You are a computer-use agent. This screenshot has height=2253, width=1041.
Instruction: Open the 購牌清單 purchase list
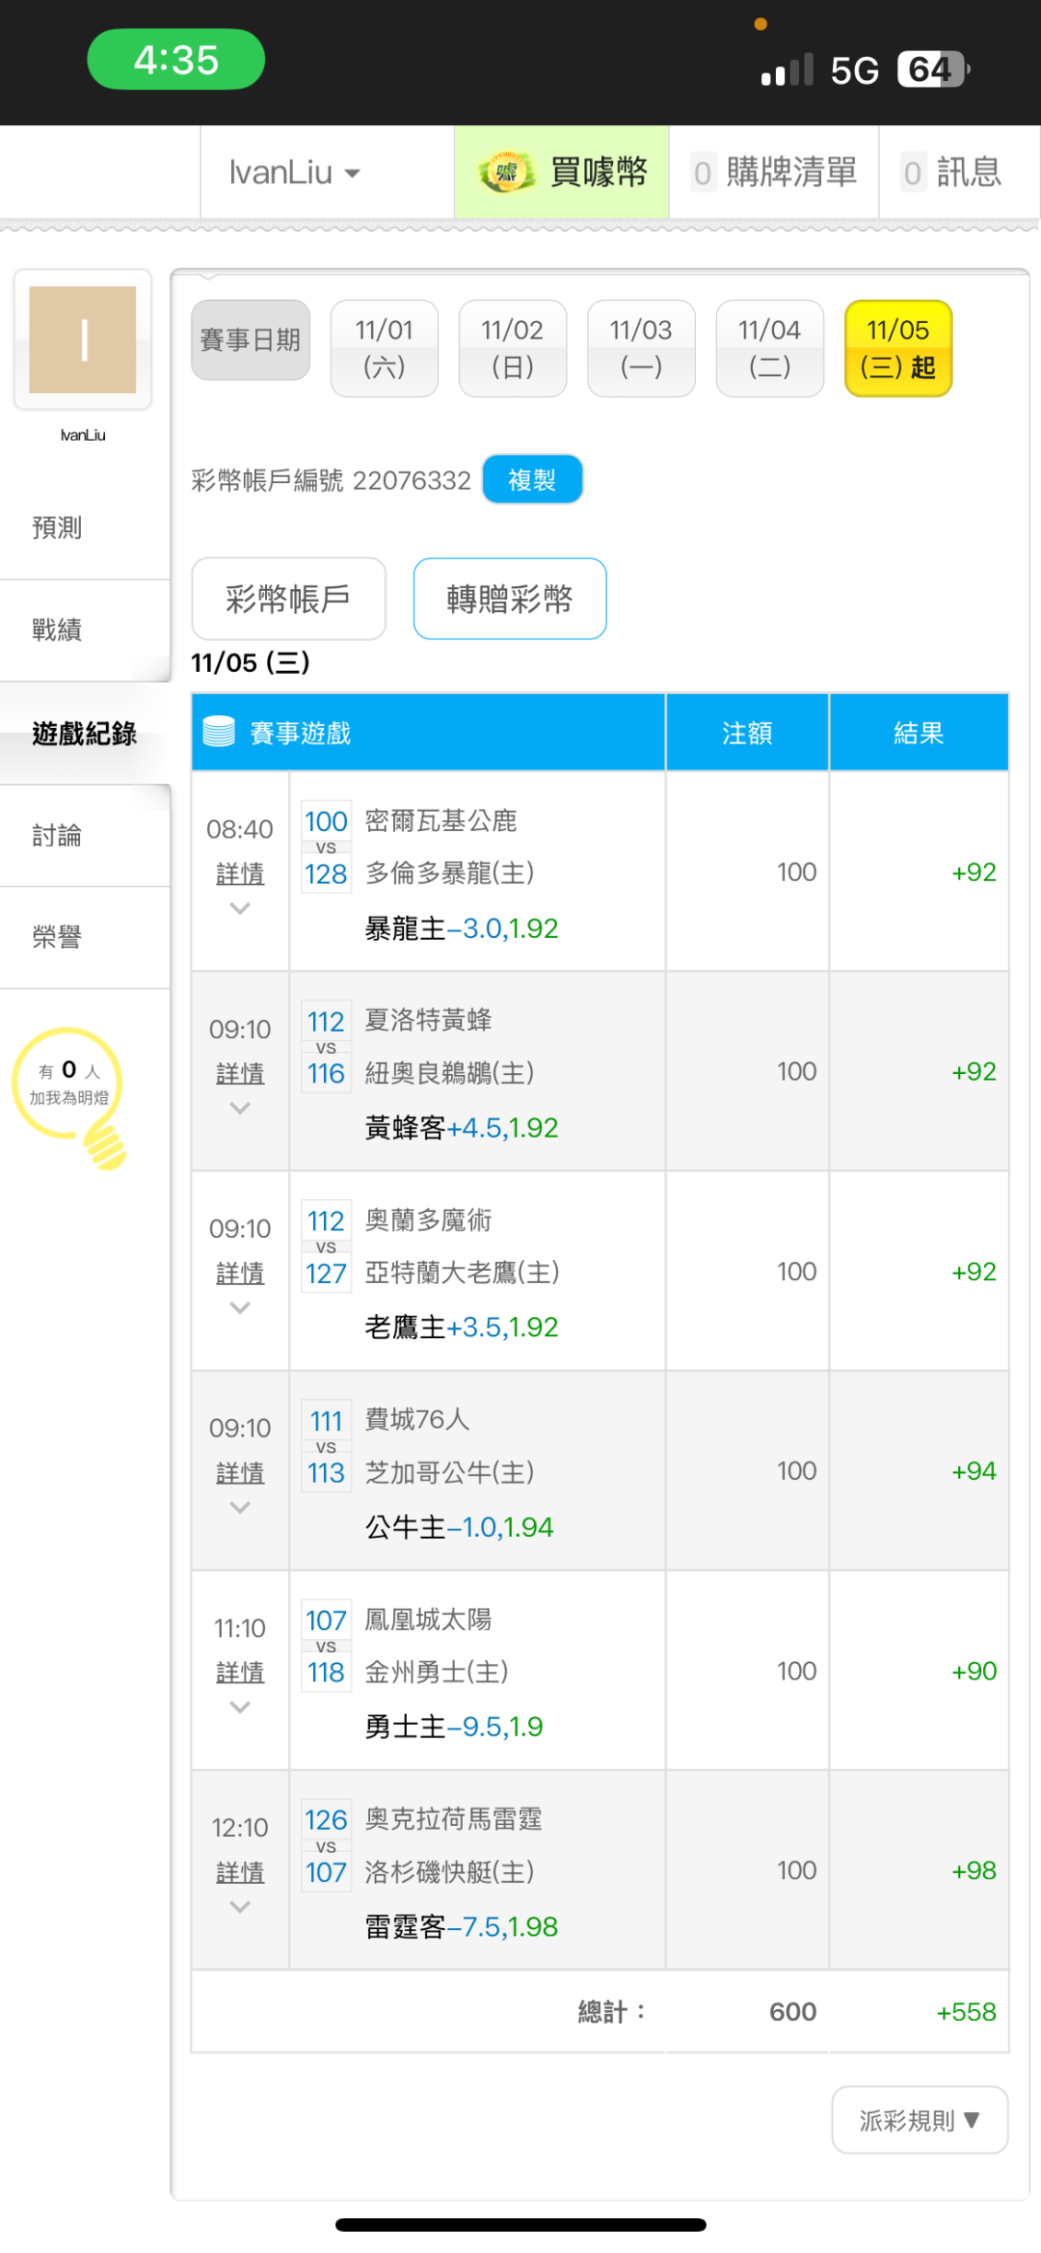click(x=775, y=174)
